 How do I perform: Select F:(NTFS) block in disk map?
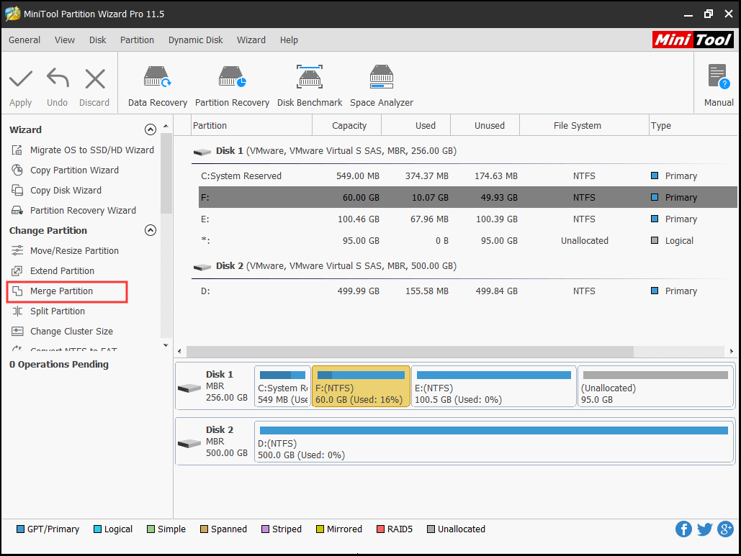point(361,386)
